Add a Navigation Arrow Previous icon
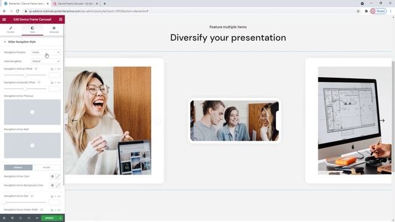Screen dimensions: 395x222 tap(32, 112)
